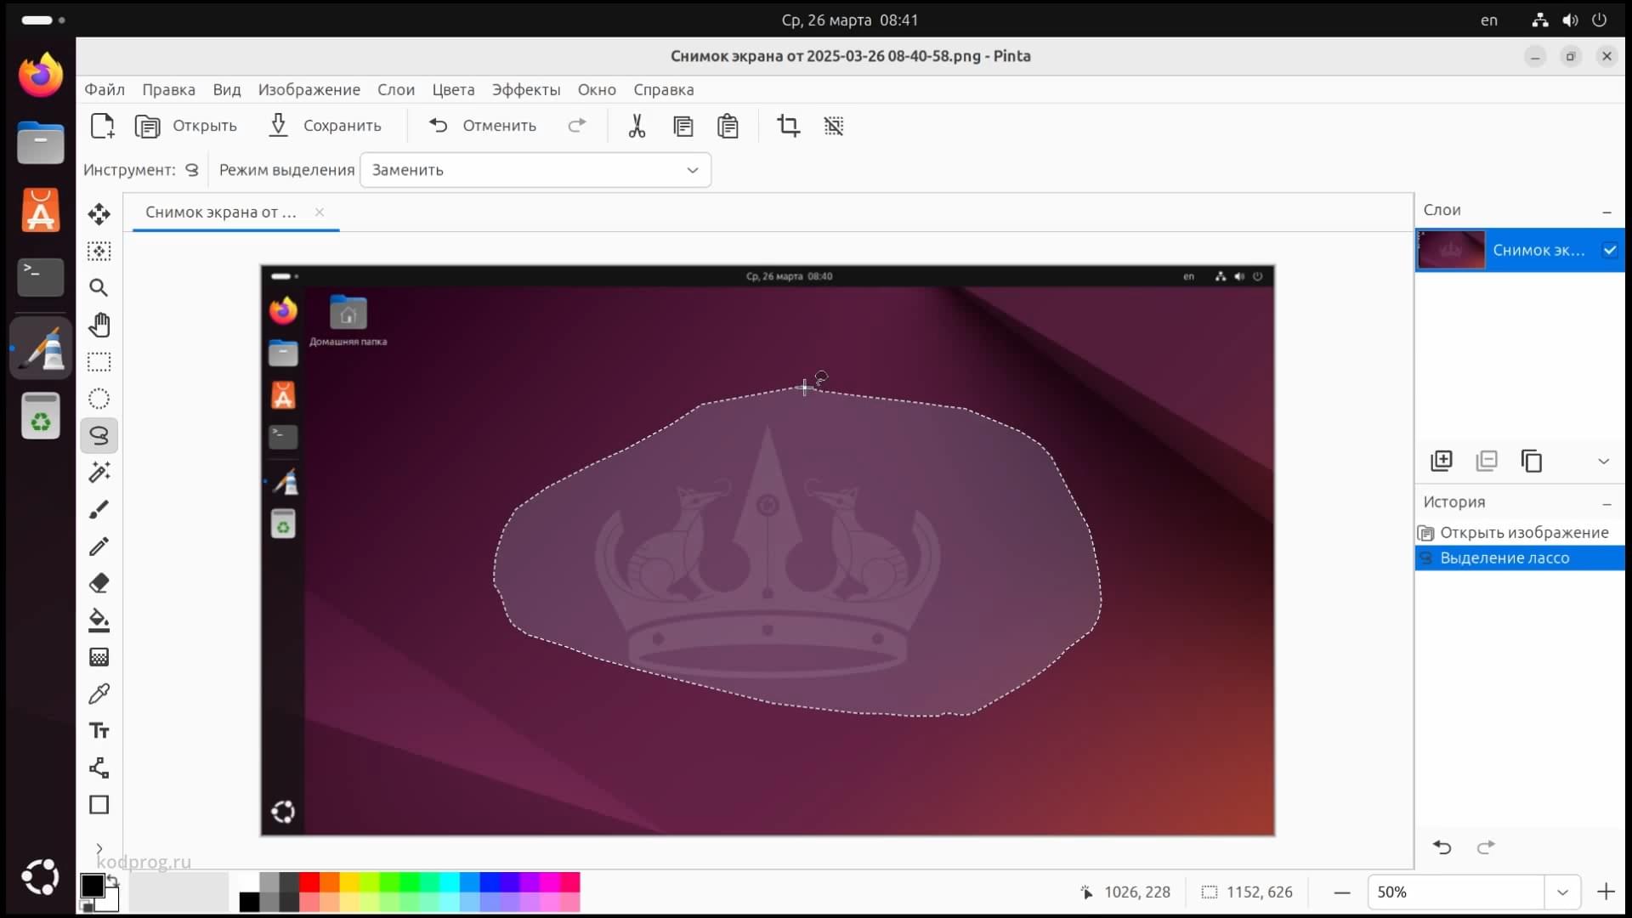Select Выделение лассо history entry
Image resolution: width=1632 pixels, height=918 pixels.
tap(1520, 558)
